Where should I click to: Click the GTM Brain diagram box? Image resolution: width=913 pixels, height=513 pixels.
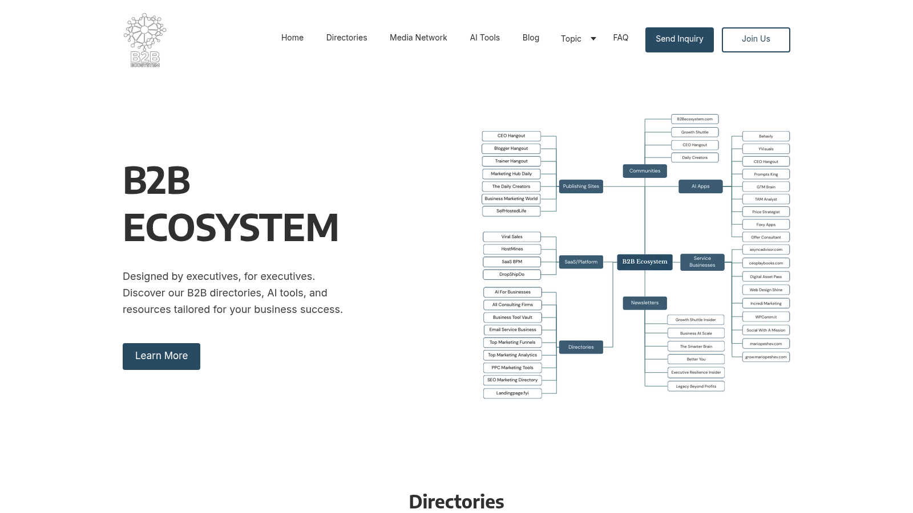tap(766, 187)
